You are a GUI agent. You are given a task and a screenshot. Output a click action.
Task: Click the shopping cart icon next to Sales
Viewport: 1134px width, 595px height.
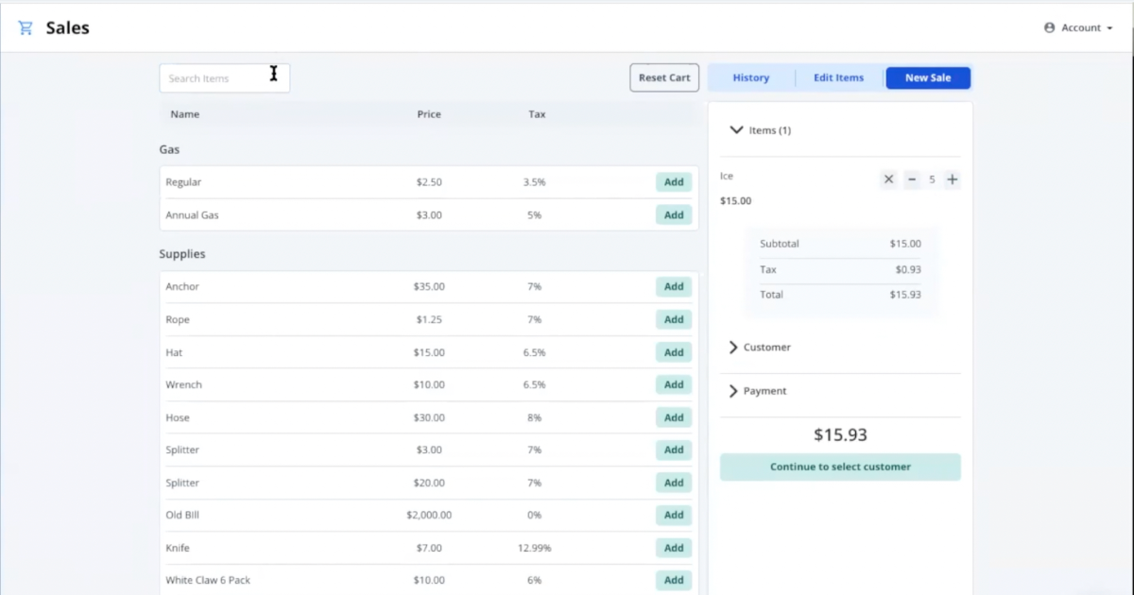click(x=26, y=26)
